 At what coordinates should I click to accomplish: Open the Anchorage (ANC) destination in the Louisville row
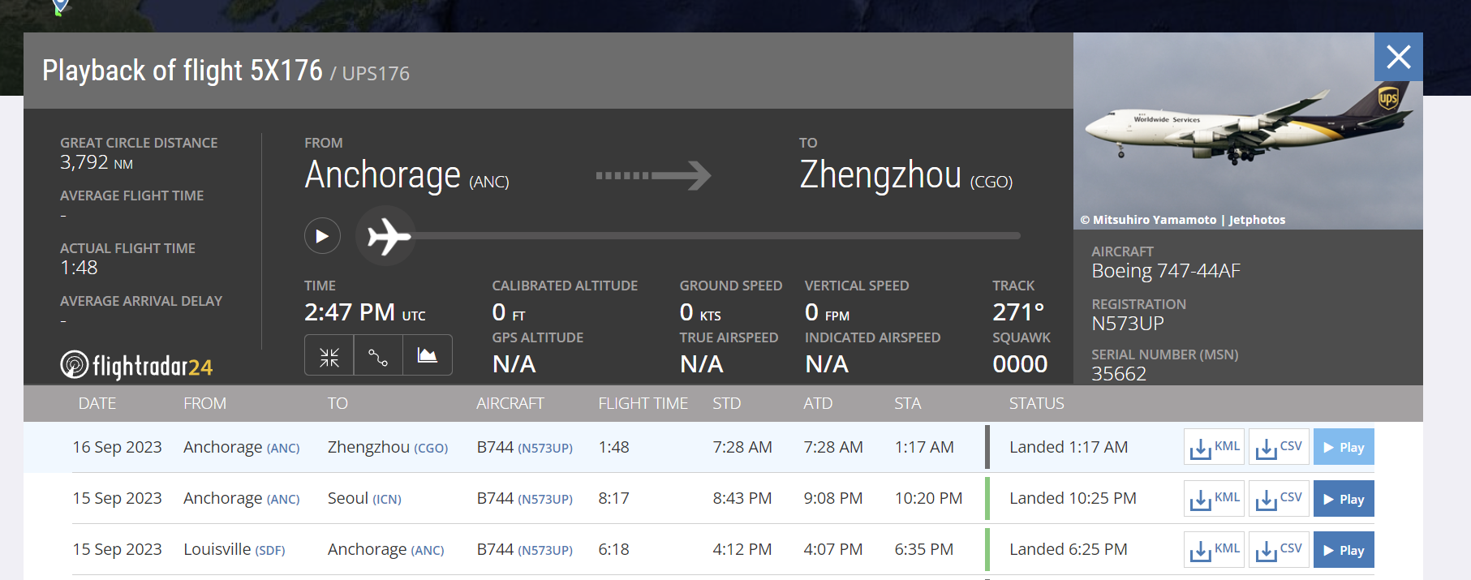coord(386,549)
